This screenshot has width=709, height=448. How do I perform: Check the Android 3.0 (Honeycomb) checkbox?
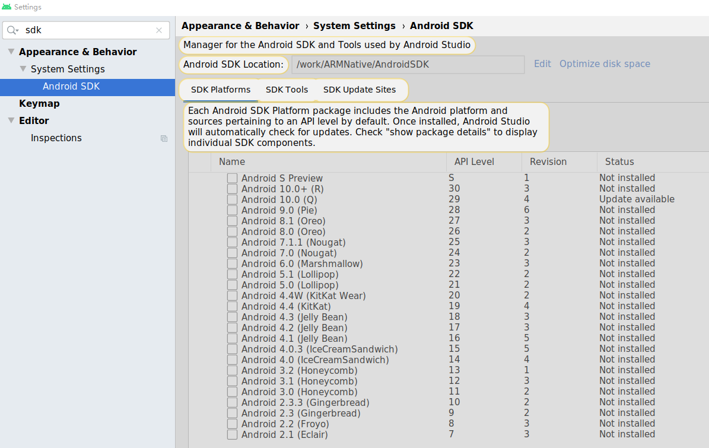(x=232, y=392)
